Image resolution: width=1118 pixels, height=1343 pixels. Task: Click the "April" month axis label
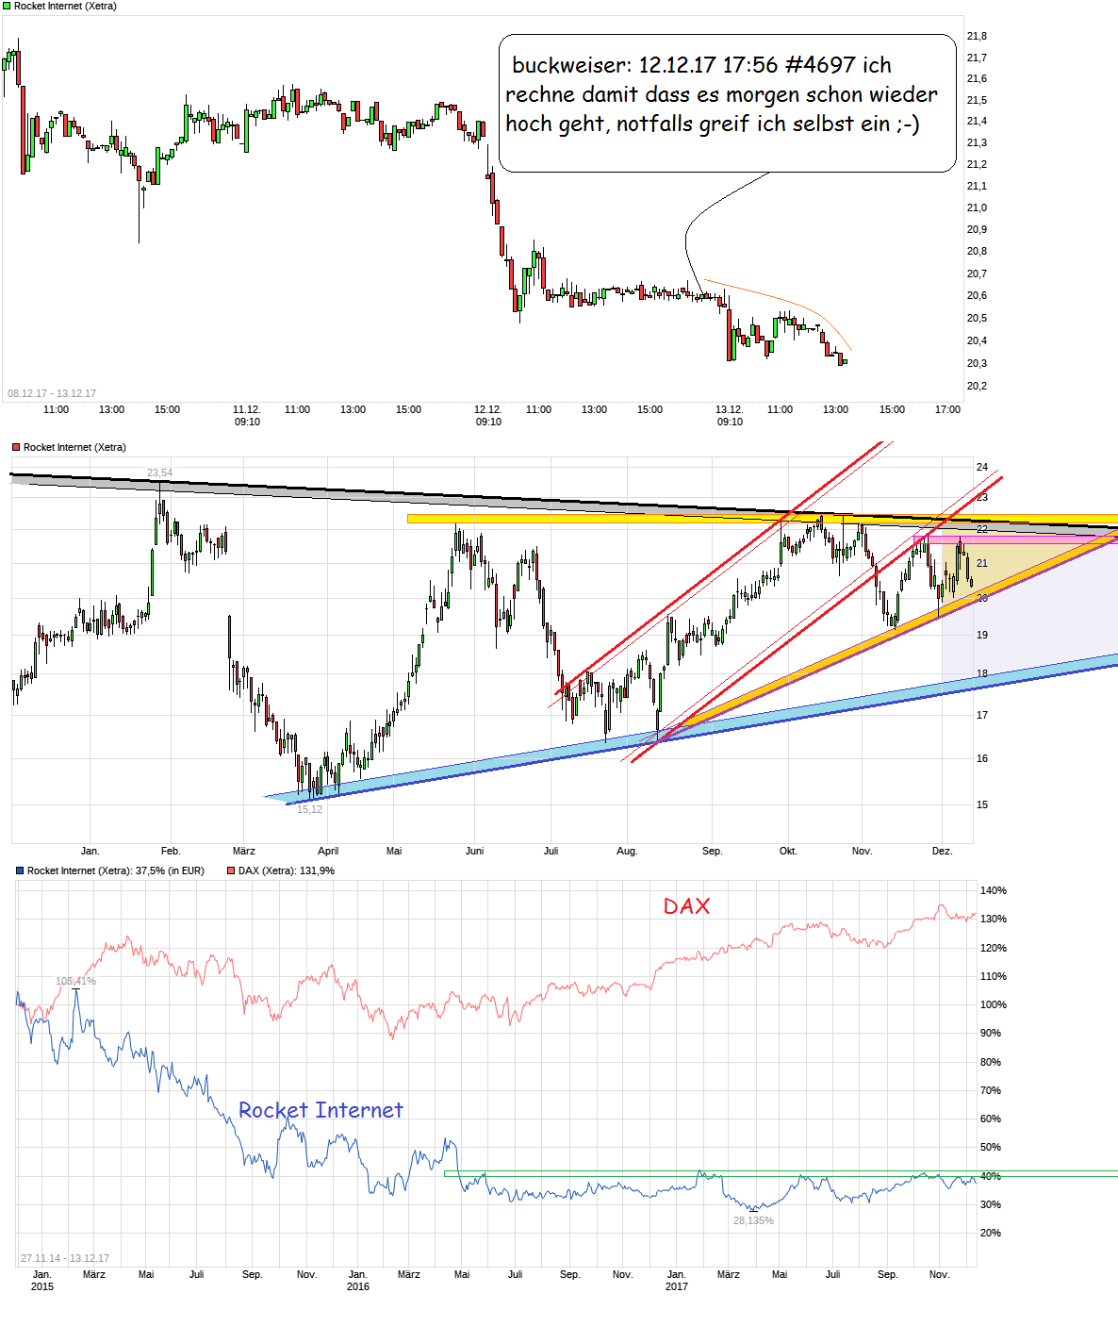[x=328, y=851]
